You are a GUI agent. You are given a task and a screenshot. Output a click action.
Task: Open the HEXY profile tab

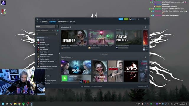(x=72, y=22)
